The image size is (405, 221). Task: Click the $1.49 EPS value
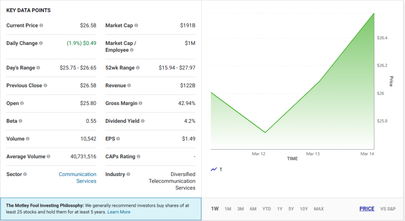[x=189, y=139]
